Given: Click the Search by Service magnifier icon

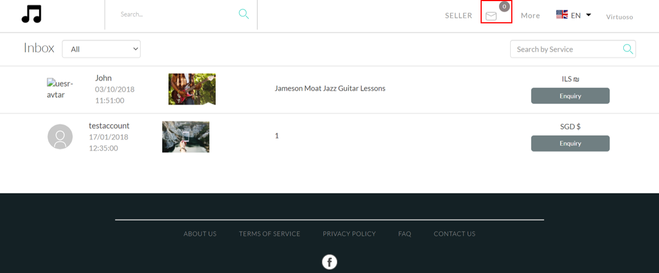Looking at the screenshot, I should tap(628, 49).
